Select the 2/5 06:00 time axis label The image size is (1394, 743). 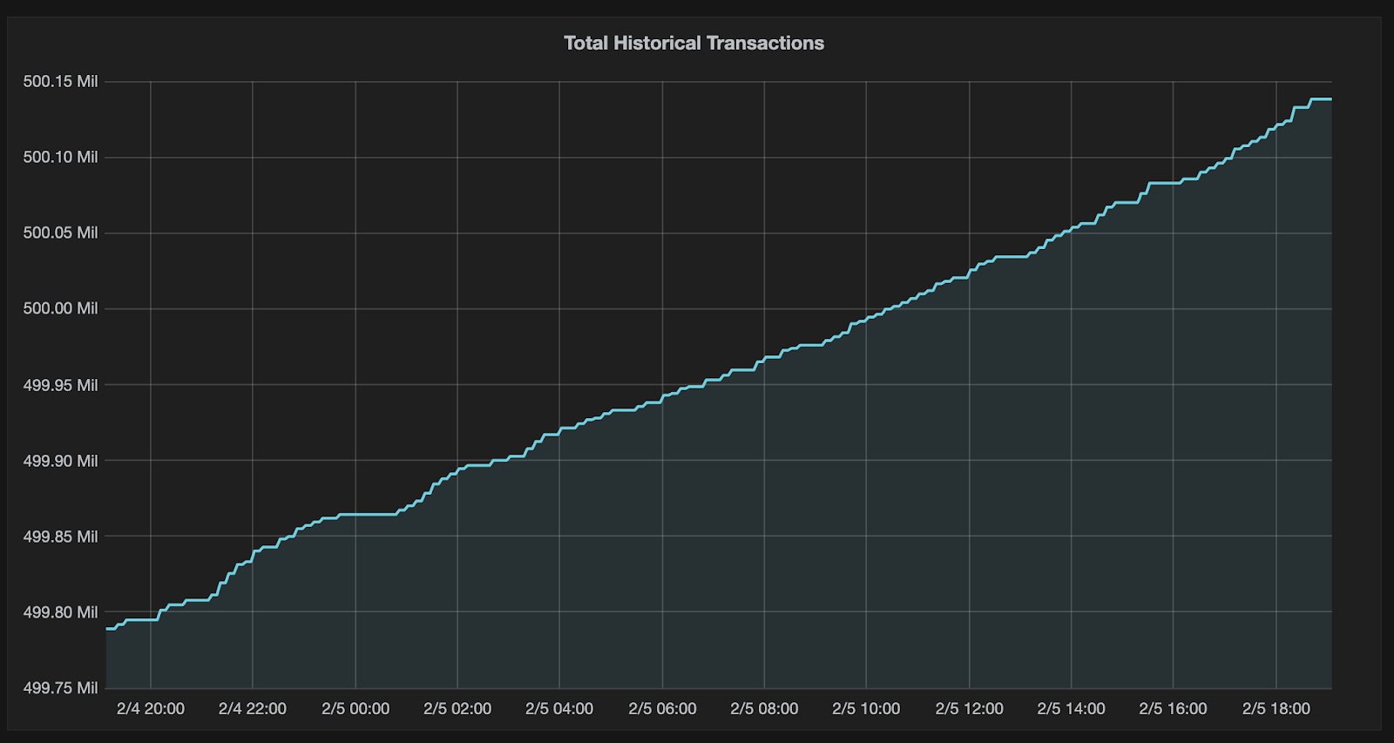click(x=662, y=708)
